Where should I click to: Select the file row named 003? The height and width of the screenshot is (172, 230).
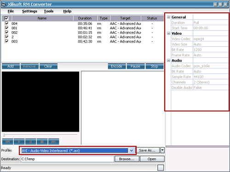tap(83, 41)
